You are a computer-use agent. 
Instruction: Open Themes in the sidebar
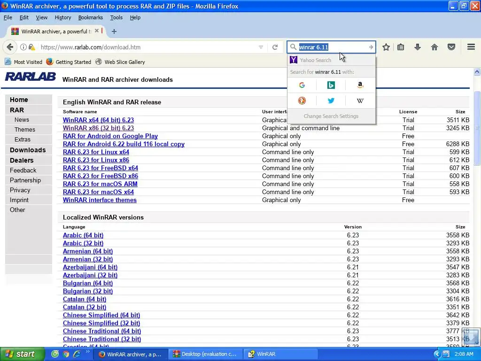point(24,130)
